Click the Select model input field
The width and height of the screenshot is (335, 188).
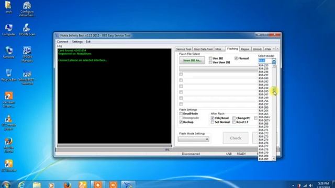coord(265,61)
